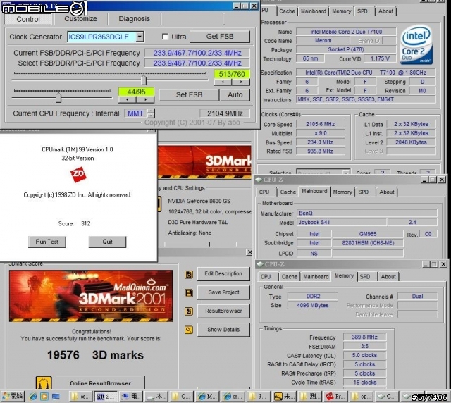Click the Intel Core 2 Duo logo
Image resolution: width=451 pixels, height=403 pixels.
click(416, 44)
